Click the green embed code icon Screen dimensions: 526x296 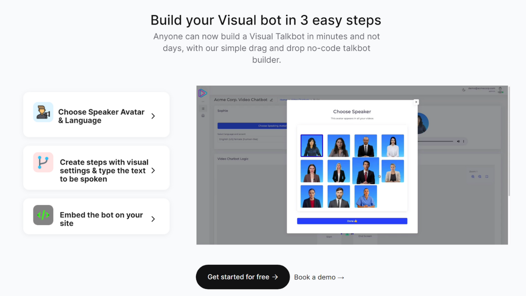(43, 215)
